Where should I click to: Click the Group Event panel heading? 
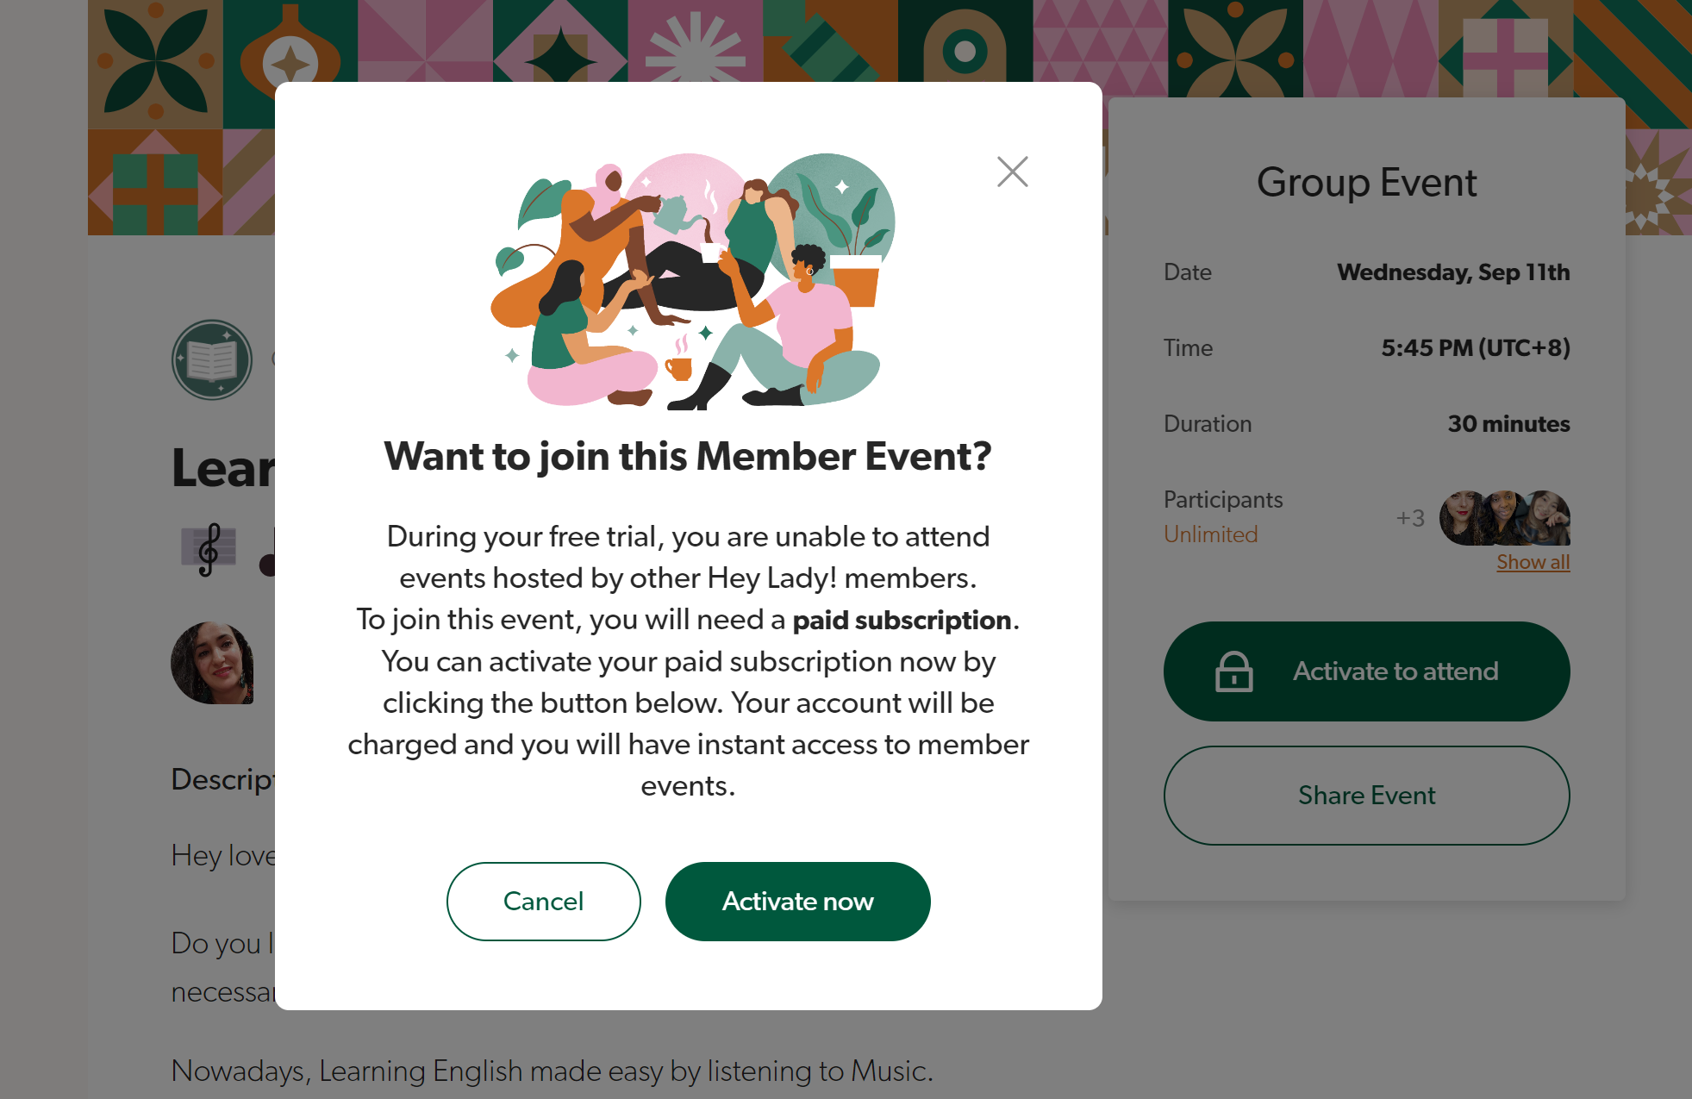[x=1366, y=183]
